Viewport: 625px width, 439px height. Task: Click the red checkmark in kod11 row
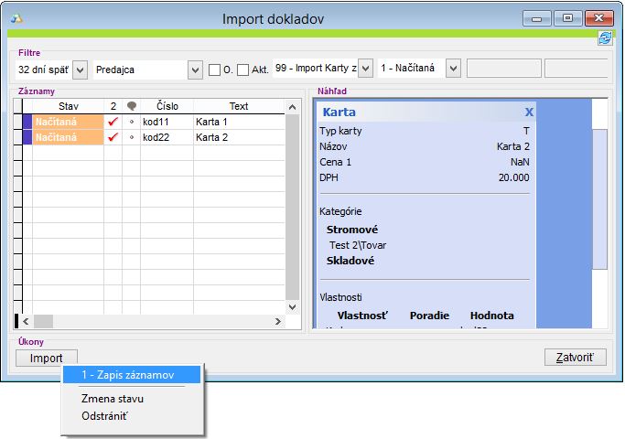pos(113,122)
